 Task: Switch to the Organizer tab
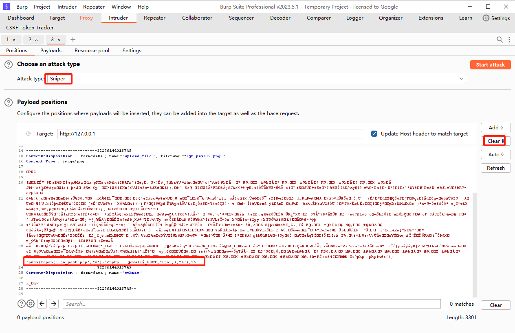pyautogui.click(x=391, y=18)
